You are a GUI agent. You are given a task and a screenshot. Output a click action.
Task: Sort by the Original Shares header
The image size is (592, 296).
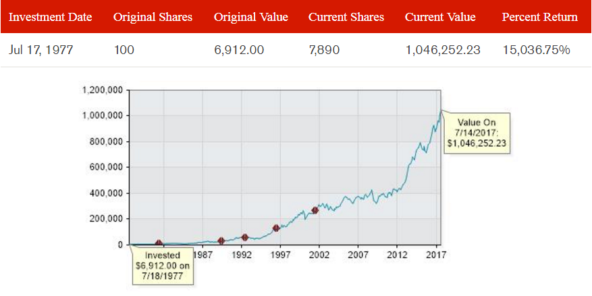153,17
